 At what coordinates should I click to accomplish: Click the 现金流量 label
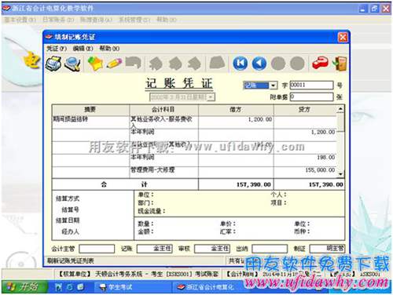click(152, 211)
